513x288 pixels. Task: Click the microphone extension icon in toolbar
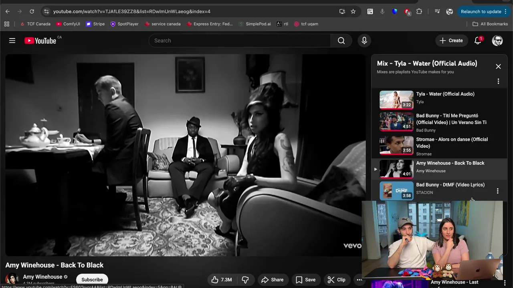point(382,12)
